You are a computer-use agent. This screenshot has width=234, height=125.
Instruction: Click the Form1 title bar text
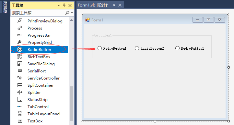click(97, 20)
